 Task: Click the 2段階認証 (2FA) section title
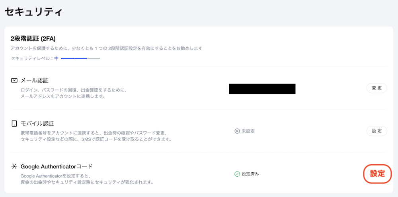point(33,39)
